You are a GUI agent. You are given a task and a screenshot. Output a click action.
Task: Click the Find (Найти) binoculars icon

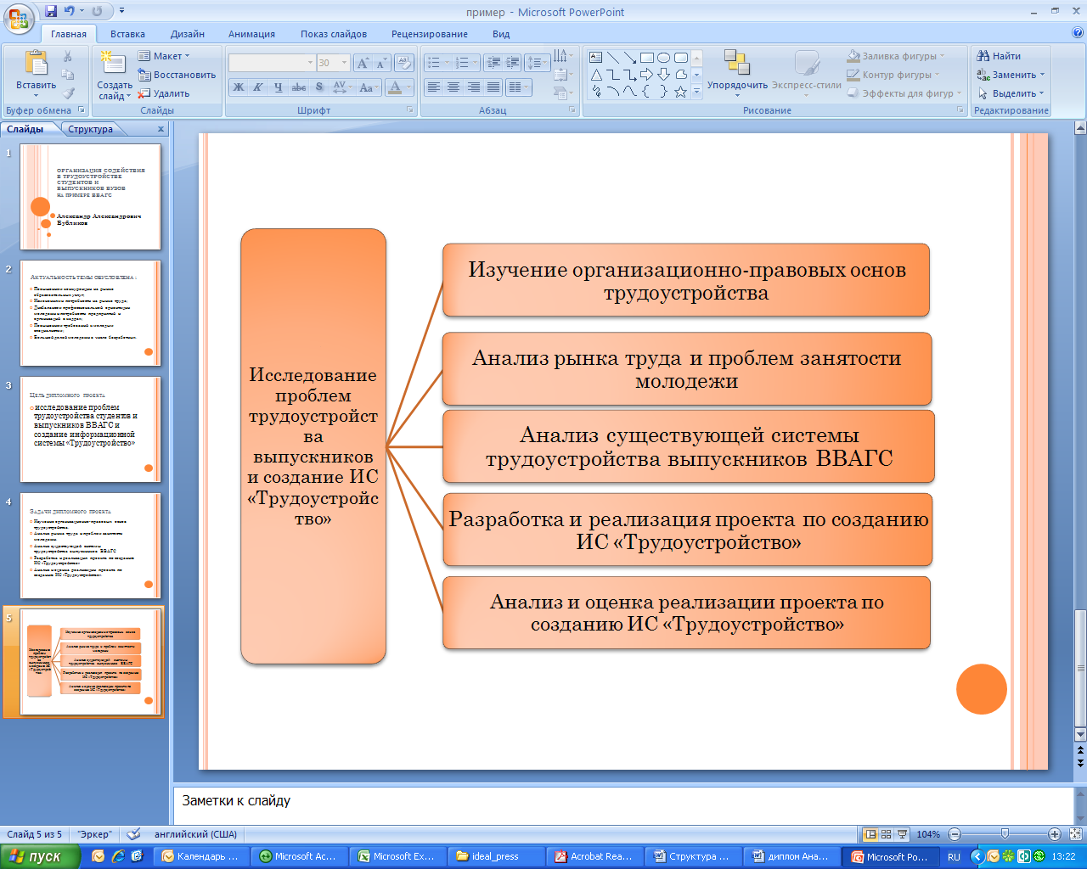984,56
